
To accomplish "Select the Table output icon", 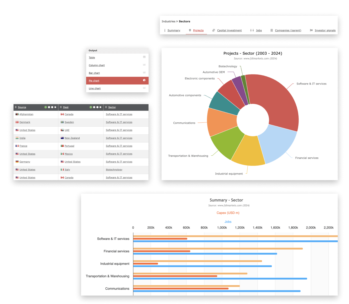I will [144, 57].
